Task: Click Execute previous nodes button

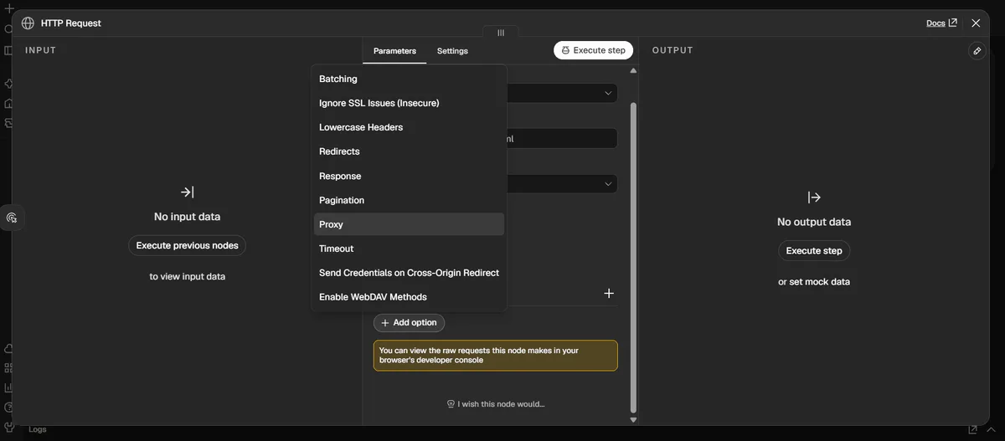Action: click(187, 246)
